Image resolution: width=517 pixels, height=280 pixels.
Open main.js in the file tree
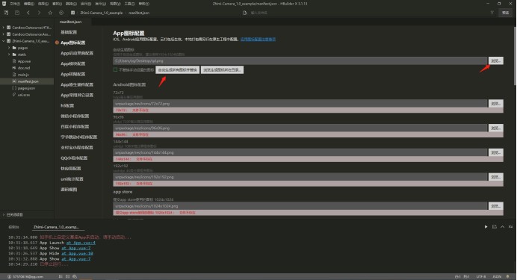(x=23, y=75)
